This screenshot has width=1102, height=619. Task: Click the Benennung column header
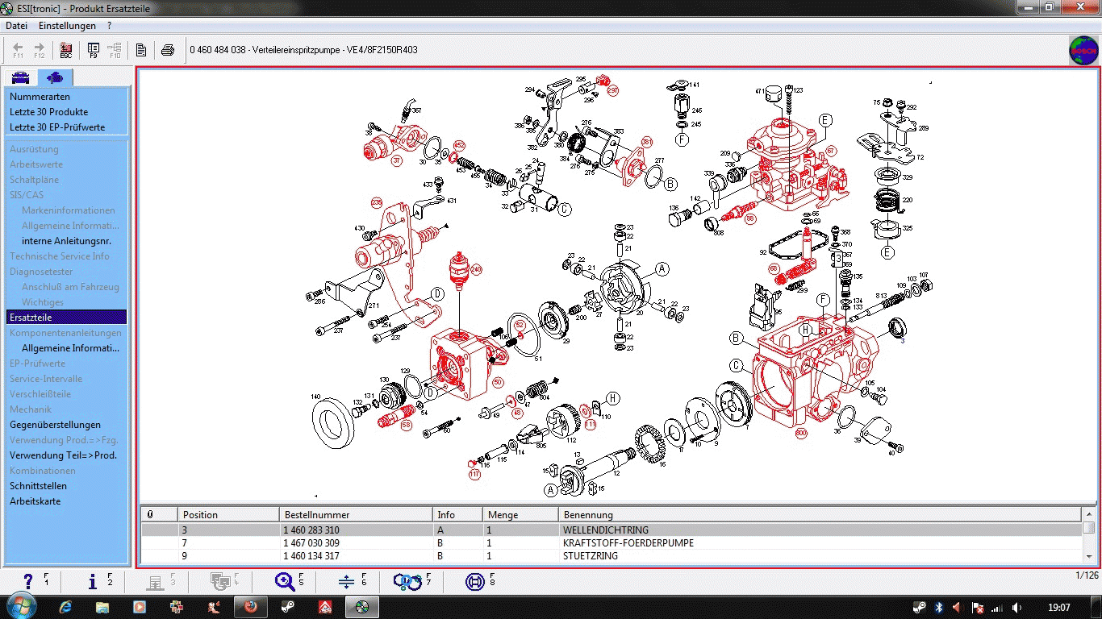tap(820, 514)
